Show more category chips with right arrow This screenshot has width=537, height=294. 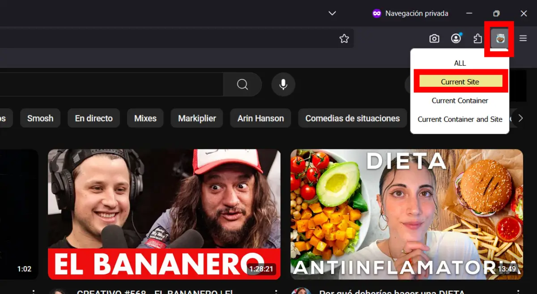click(520, 118)
